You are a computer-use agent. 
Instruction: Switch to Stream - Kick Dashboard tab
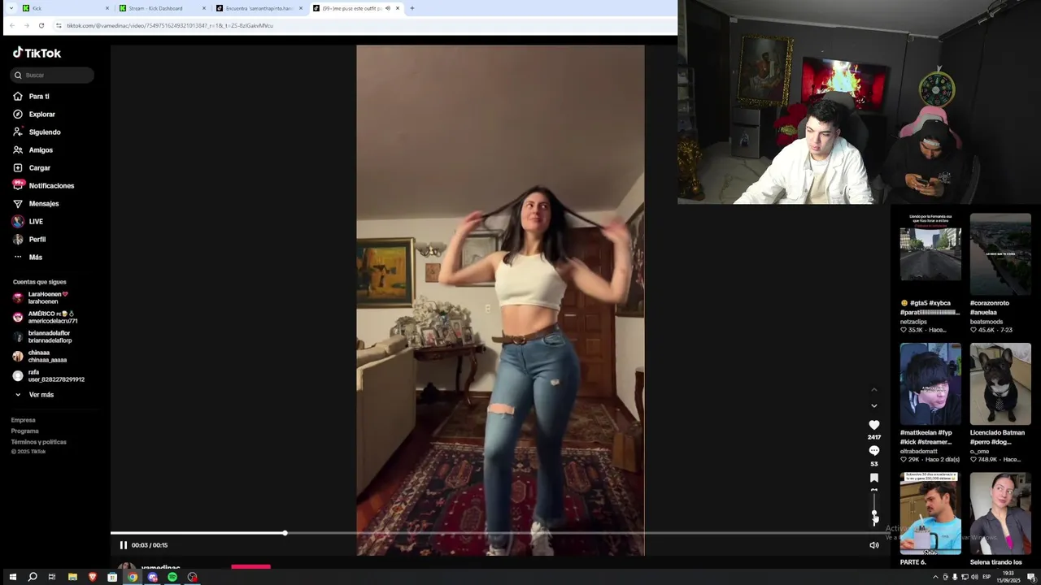[x=161, y=8]
